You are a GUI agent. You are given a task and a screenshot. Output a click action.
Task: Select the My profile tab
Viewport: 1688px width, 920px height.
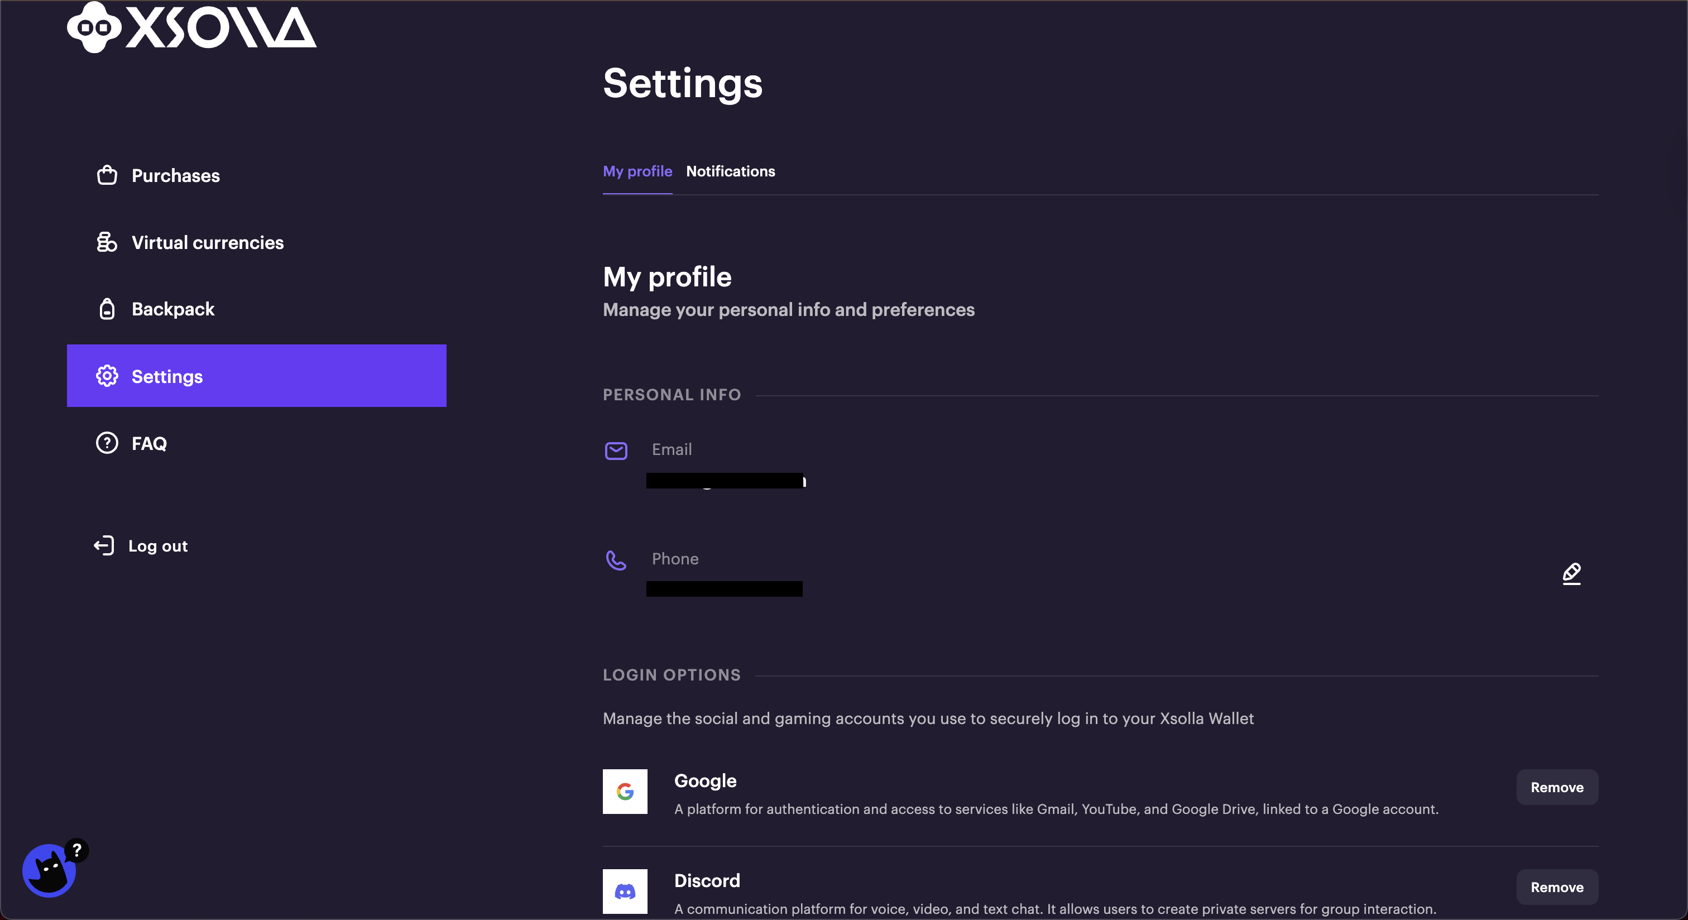point(637,172)
